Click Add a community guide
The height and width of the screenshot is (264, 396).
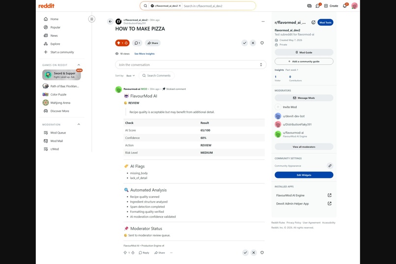coord(304,61)
